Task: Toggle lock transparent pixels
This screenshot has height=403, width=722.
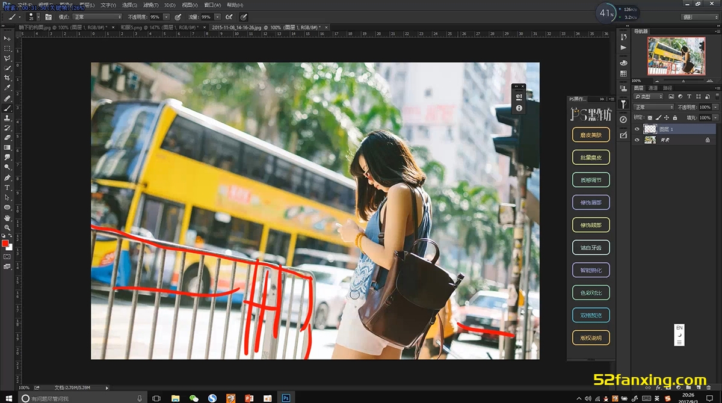Action: coord(650,117)
